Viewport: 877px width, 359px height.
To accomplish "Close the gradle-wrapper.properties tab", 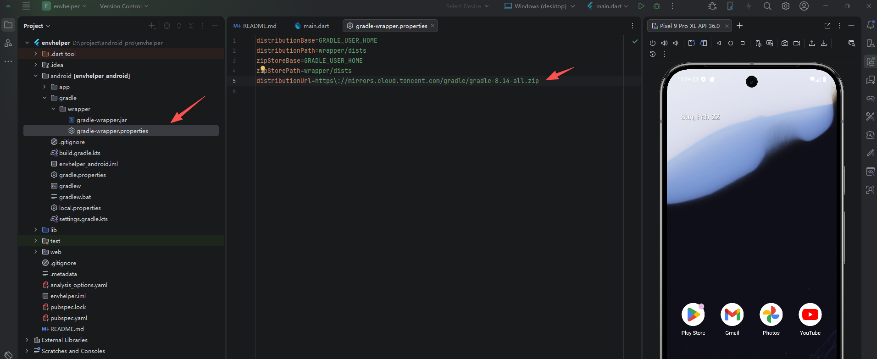I will pyautogui.click(x=433, y=26).
